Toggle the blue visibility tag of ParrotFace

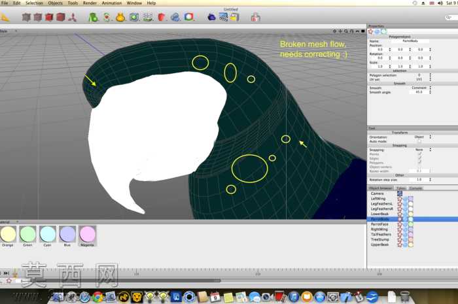tap(406, 224)
